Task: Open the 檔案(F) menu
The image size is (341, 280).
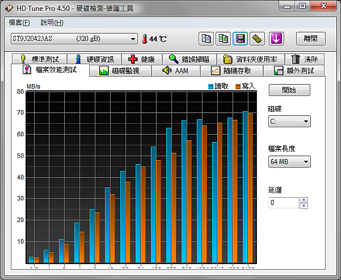Action: pyautogui.click(x=19, y=23)
